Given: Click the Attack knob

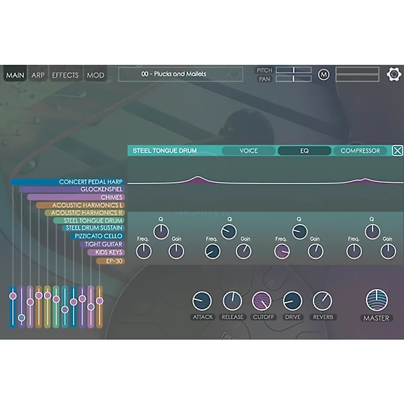Looking at the screenshot, I should tap(202, 301).
